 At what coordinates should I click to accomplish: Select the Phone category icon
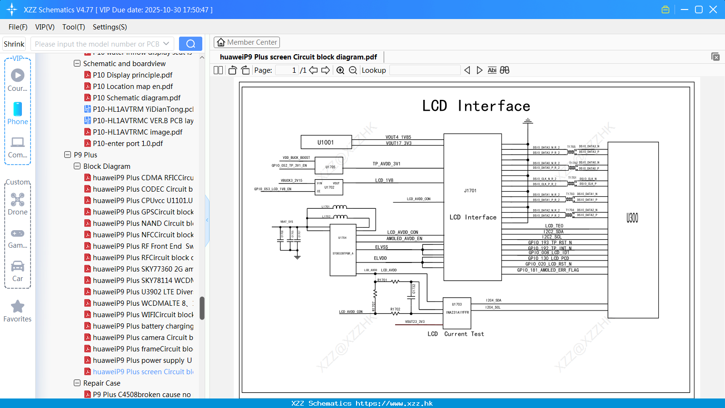click(x=18, y=113)
